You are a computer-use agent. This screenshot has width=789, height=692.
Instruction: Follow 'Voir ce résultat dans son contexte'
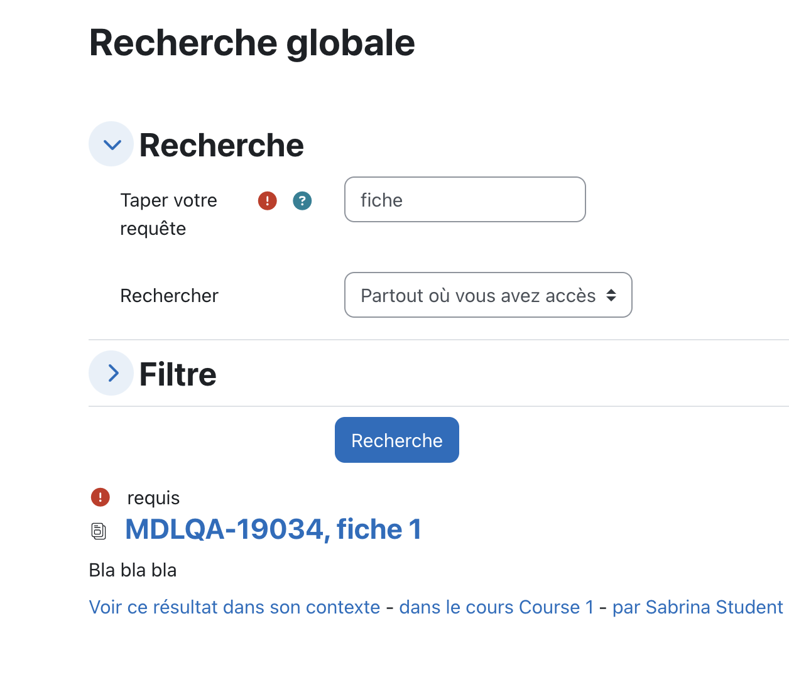pyautogui.click(x=234, y=607)
